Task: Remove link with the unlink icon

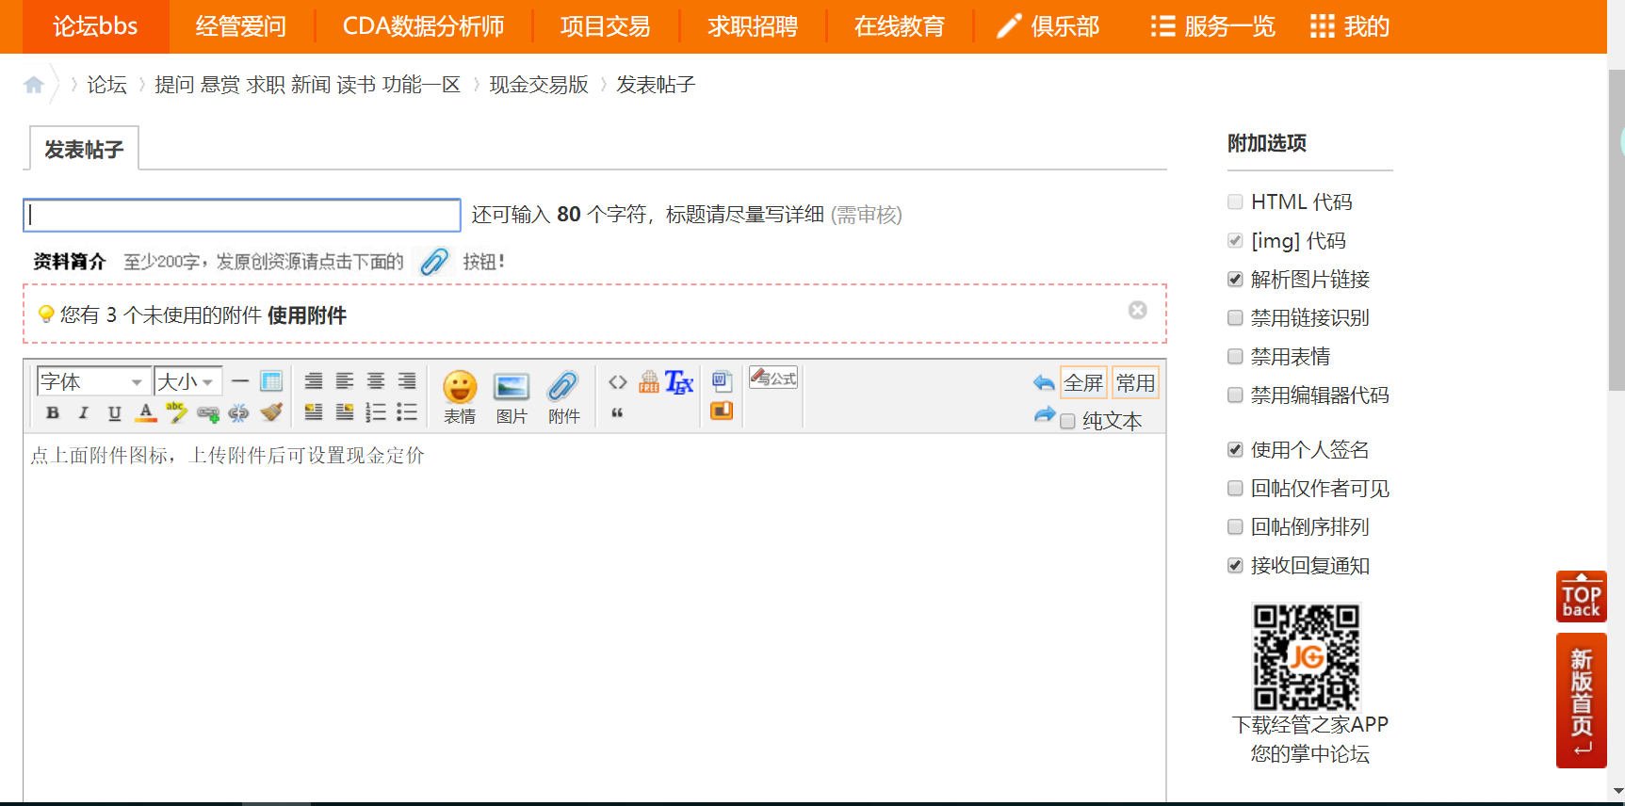Action: pyautogui.click(x=239, y=413)
